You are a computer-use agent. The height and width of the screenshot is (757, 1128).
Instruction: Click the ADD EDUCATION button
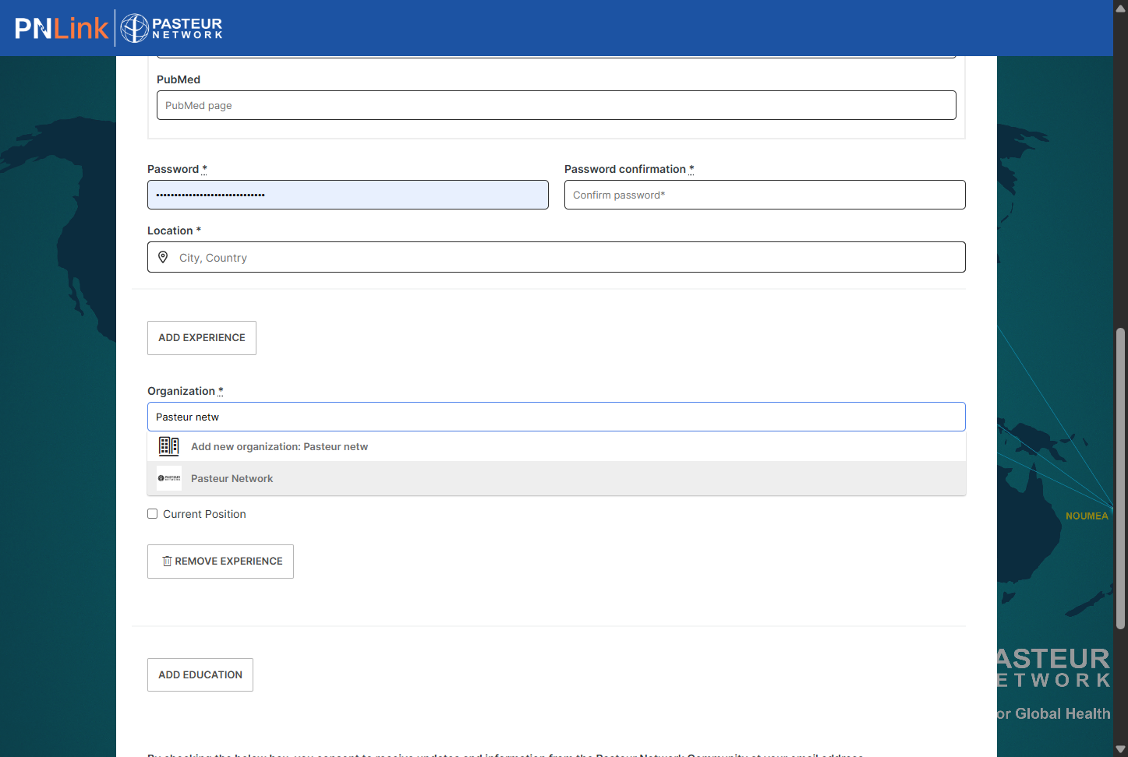200,675
